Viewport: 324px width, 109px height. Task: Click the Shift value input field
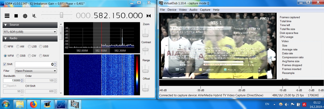click(x=34, y=64)
